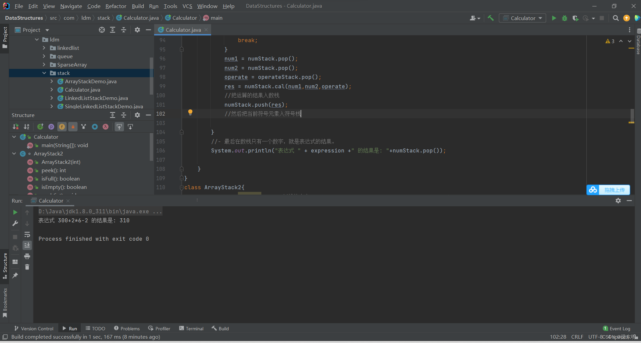
Task: Expand the SparseArray folder
Action: tap(44, 65)
